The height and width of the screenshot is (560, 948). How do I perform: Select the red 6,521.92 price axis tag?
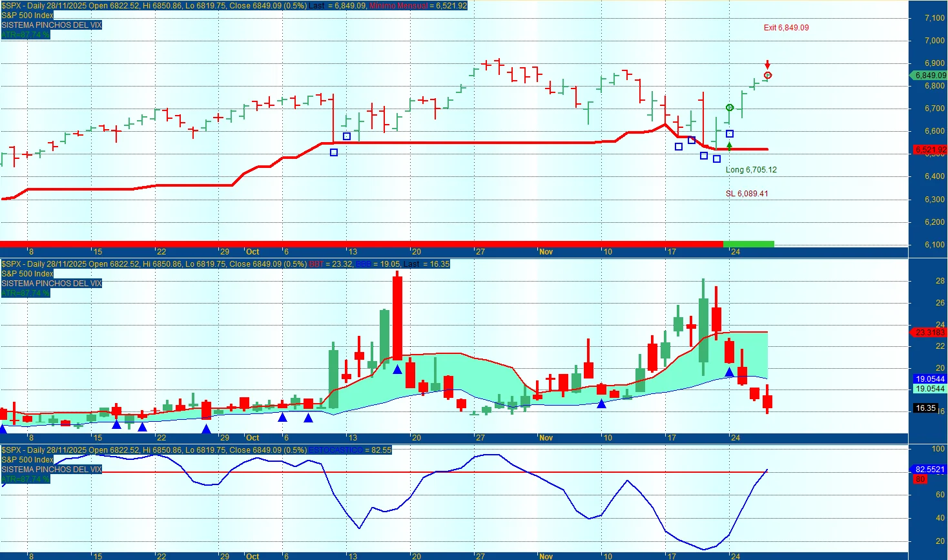click(x=930, y=150)
